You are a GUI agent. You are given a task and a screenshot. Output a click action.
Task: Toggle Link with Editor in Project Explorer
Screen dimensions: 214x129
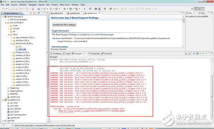pos(34,13)
